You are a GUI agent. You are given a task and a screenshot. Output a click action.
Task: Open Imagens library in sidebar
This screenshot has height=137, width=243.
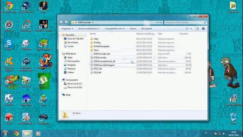(71, 65)
